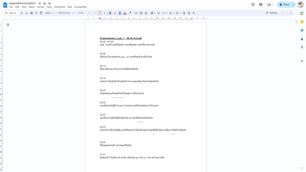Insert a link

coord(136,13)
